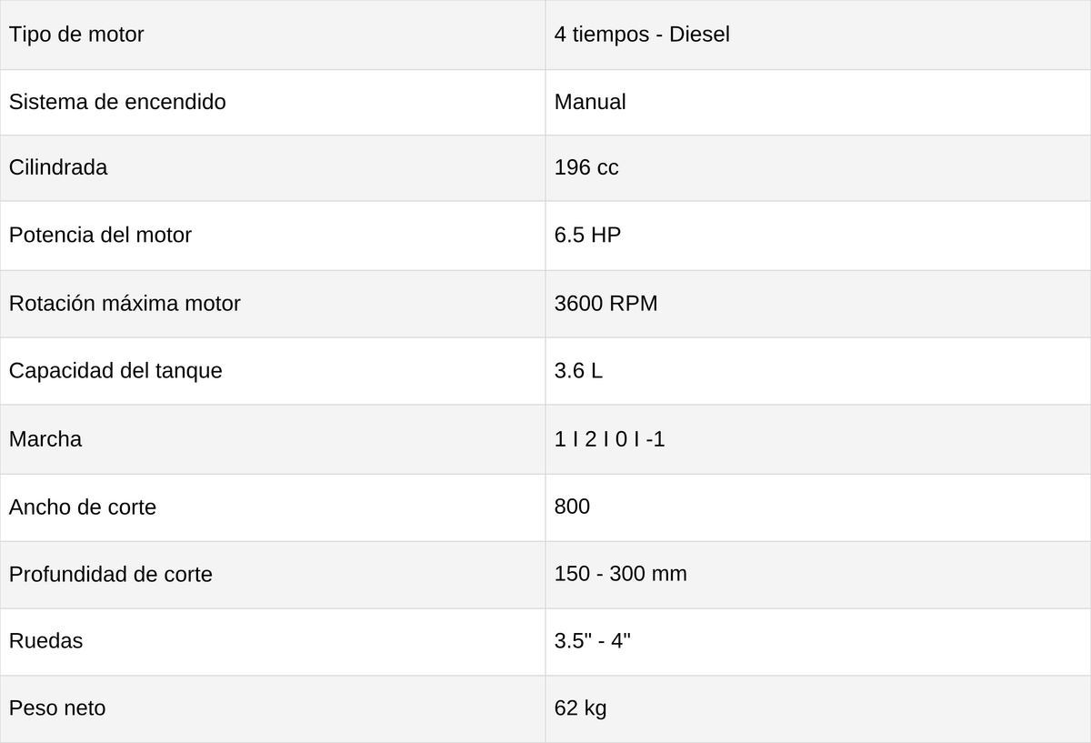Select the '196 cc' value
Screen dimensions: 1091x743
[586, 167]
